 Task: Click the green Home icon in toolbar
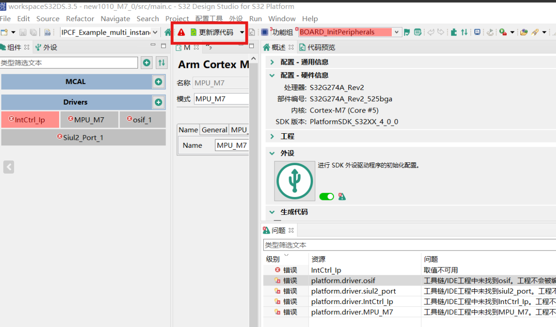click(x=168, y=32)
